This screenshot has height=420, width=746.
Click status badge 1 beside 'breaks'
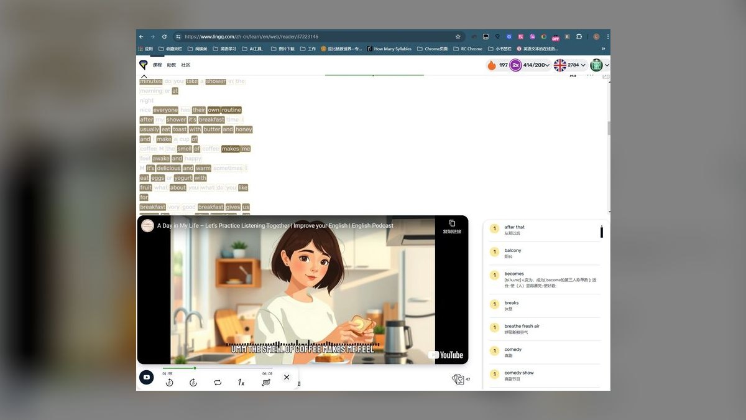[494, 304]
